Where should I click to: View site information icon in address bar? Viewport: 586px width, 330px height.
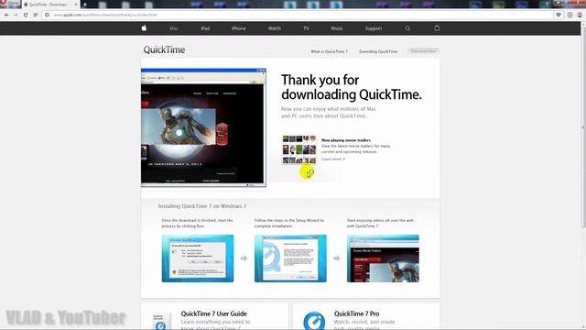pyautogui.click(x=47, y=15)
